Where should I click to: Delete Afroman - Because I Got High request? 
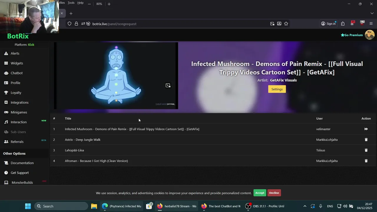pyautogui.click(x=366, y=161)
